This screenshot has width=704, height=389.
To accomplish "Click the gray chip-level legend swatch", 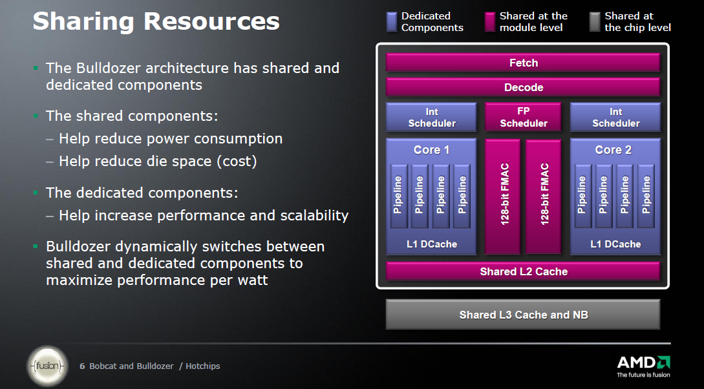I will click(x=595, y=22).
